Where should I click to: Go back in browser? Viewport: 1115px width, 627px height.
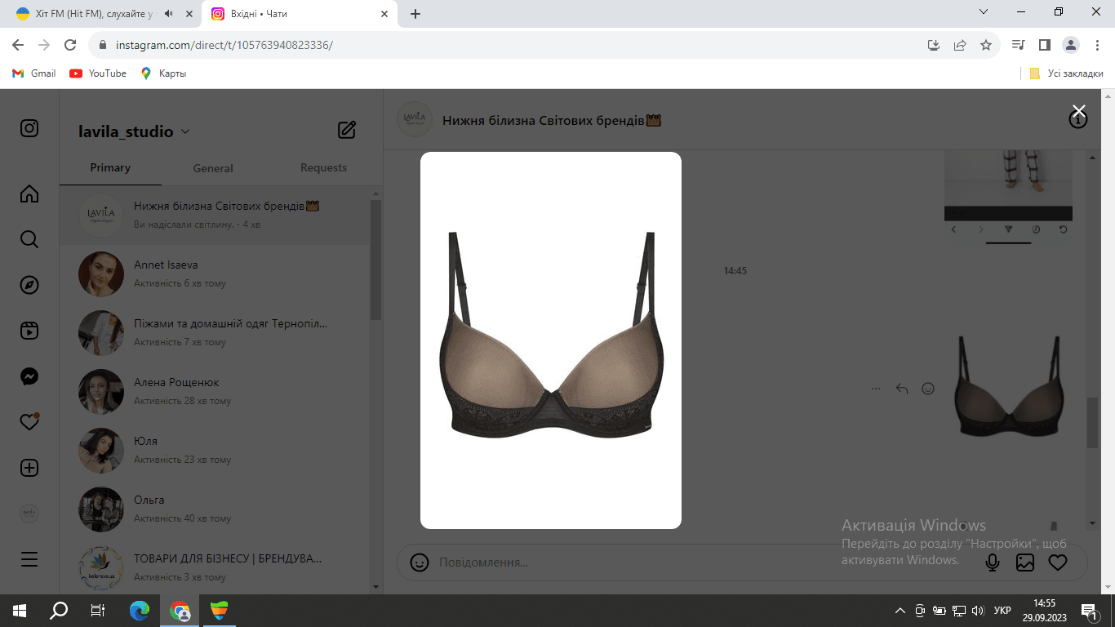tap(18, 45)
